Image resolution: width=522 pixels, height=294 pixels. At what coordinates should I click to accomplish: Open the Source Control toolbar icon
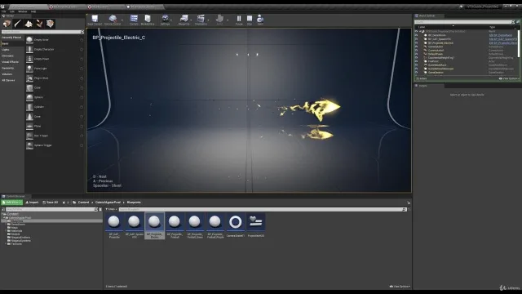[x=113, y=20]
